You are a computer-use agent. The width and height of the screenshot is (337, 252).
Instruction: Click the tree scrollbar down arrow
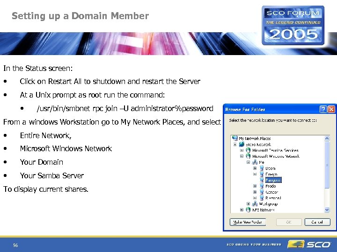(x=327, y=210)
